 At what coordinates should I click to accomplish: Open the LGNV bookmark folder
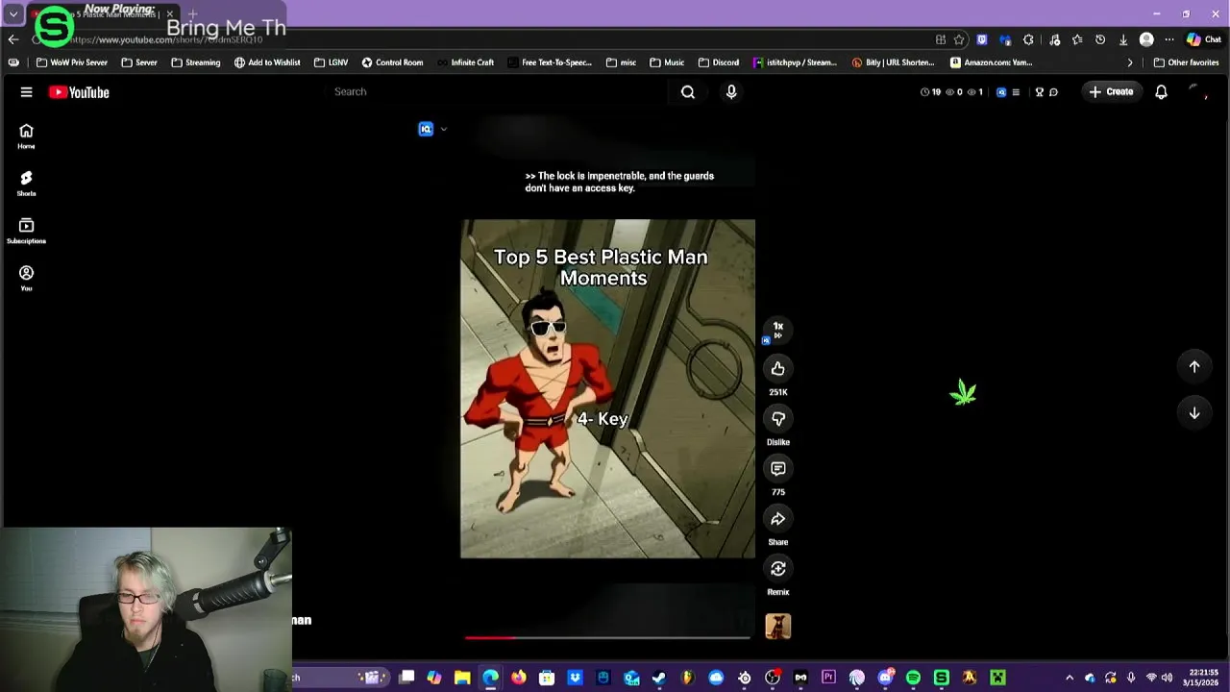click(331, 62)
